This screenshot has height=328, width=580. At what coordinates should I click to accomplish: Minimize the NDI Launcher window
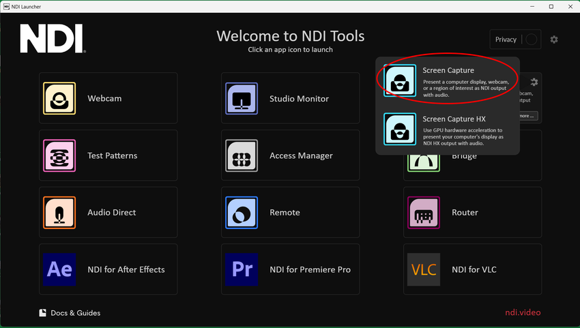click(532, 7)
